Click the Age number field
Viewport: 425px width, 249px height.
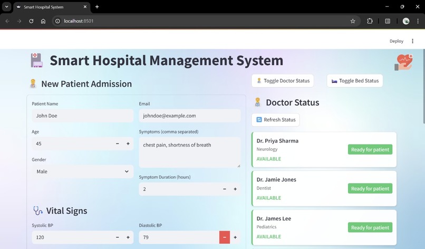coord(72,143)
